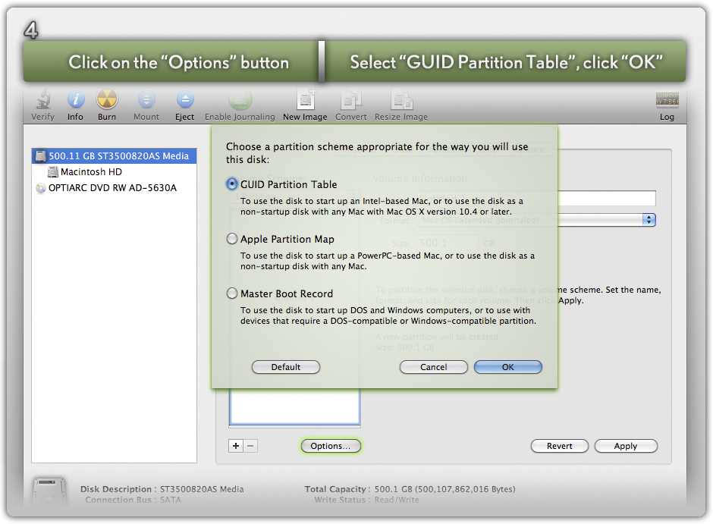The height and width of the screenshot is (524, 713).
Task: Click the OPTIARC DVD drive disc icon
Action: click(41, 188)
